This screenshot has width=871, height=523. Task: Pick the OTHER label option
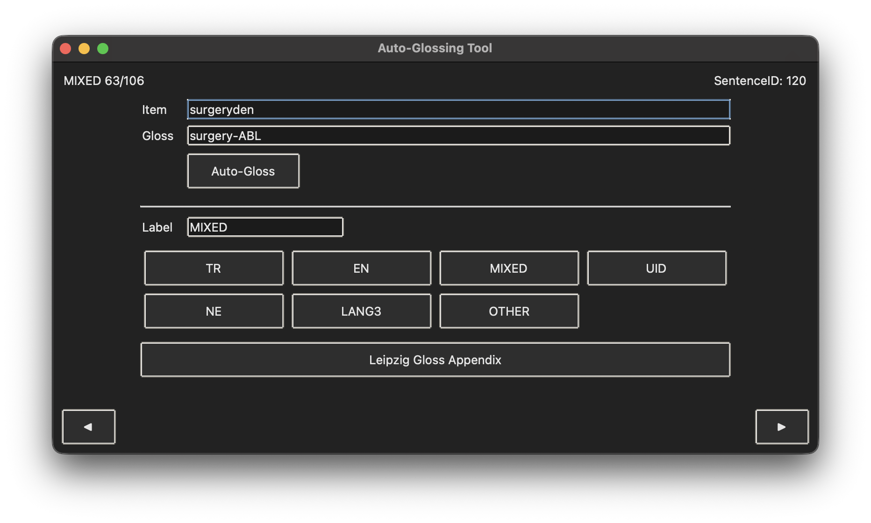[509, 311]
